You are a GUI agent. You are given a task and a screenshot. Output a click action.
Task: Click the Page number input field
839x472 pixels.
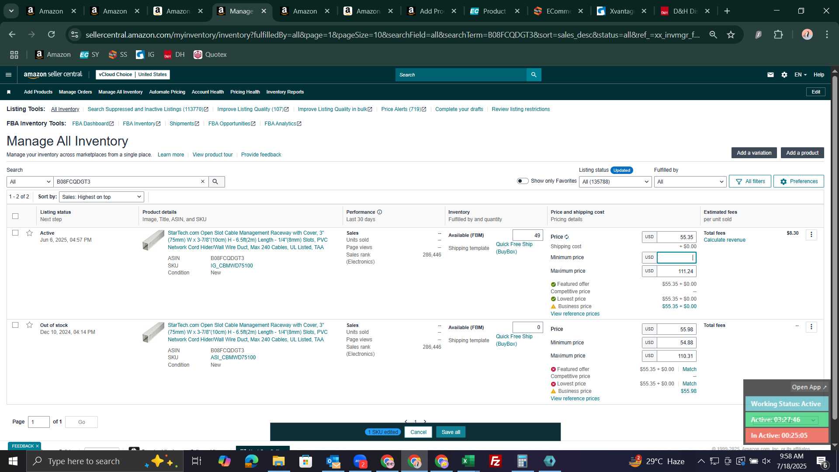tap(39, 422)
